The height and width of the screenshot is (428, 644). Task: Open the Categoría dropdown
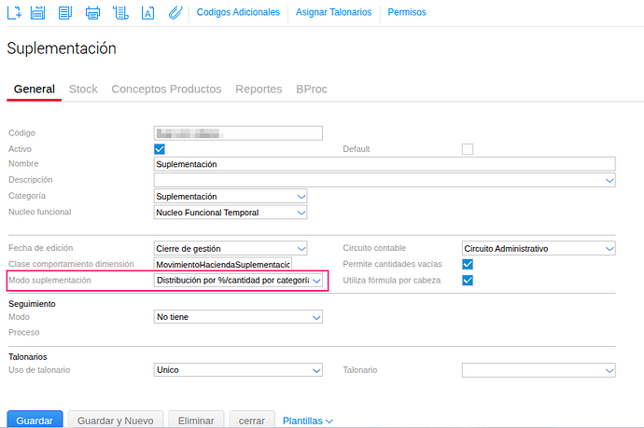(231, 197)
